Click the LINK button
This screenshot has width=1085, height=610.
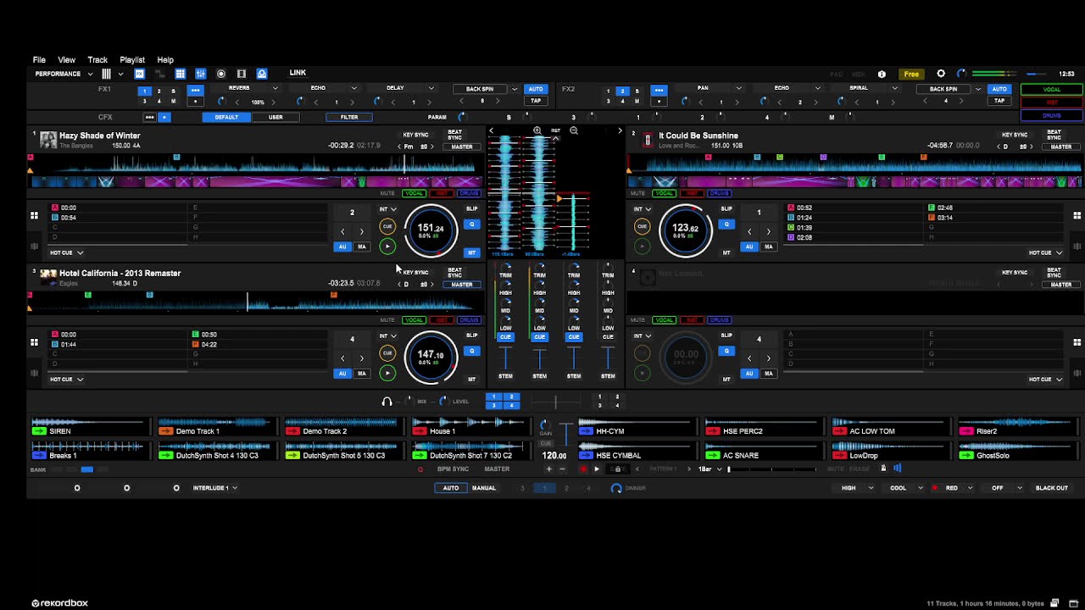[298, 73]
